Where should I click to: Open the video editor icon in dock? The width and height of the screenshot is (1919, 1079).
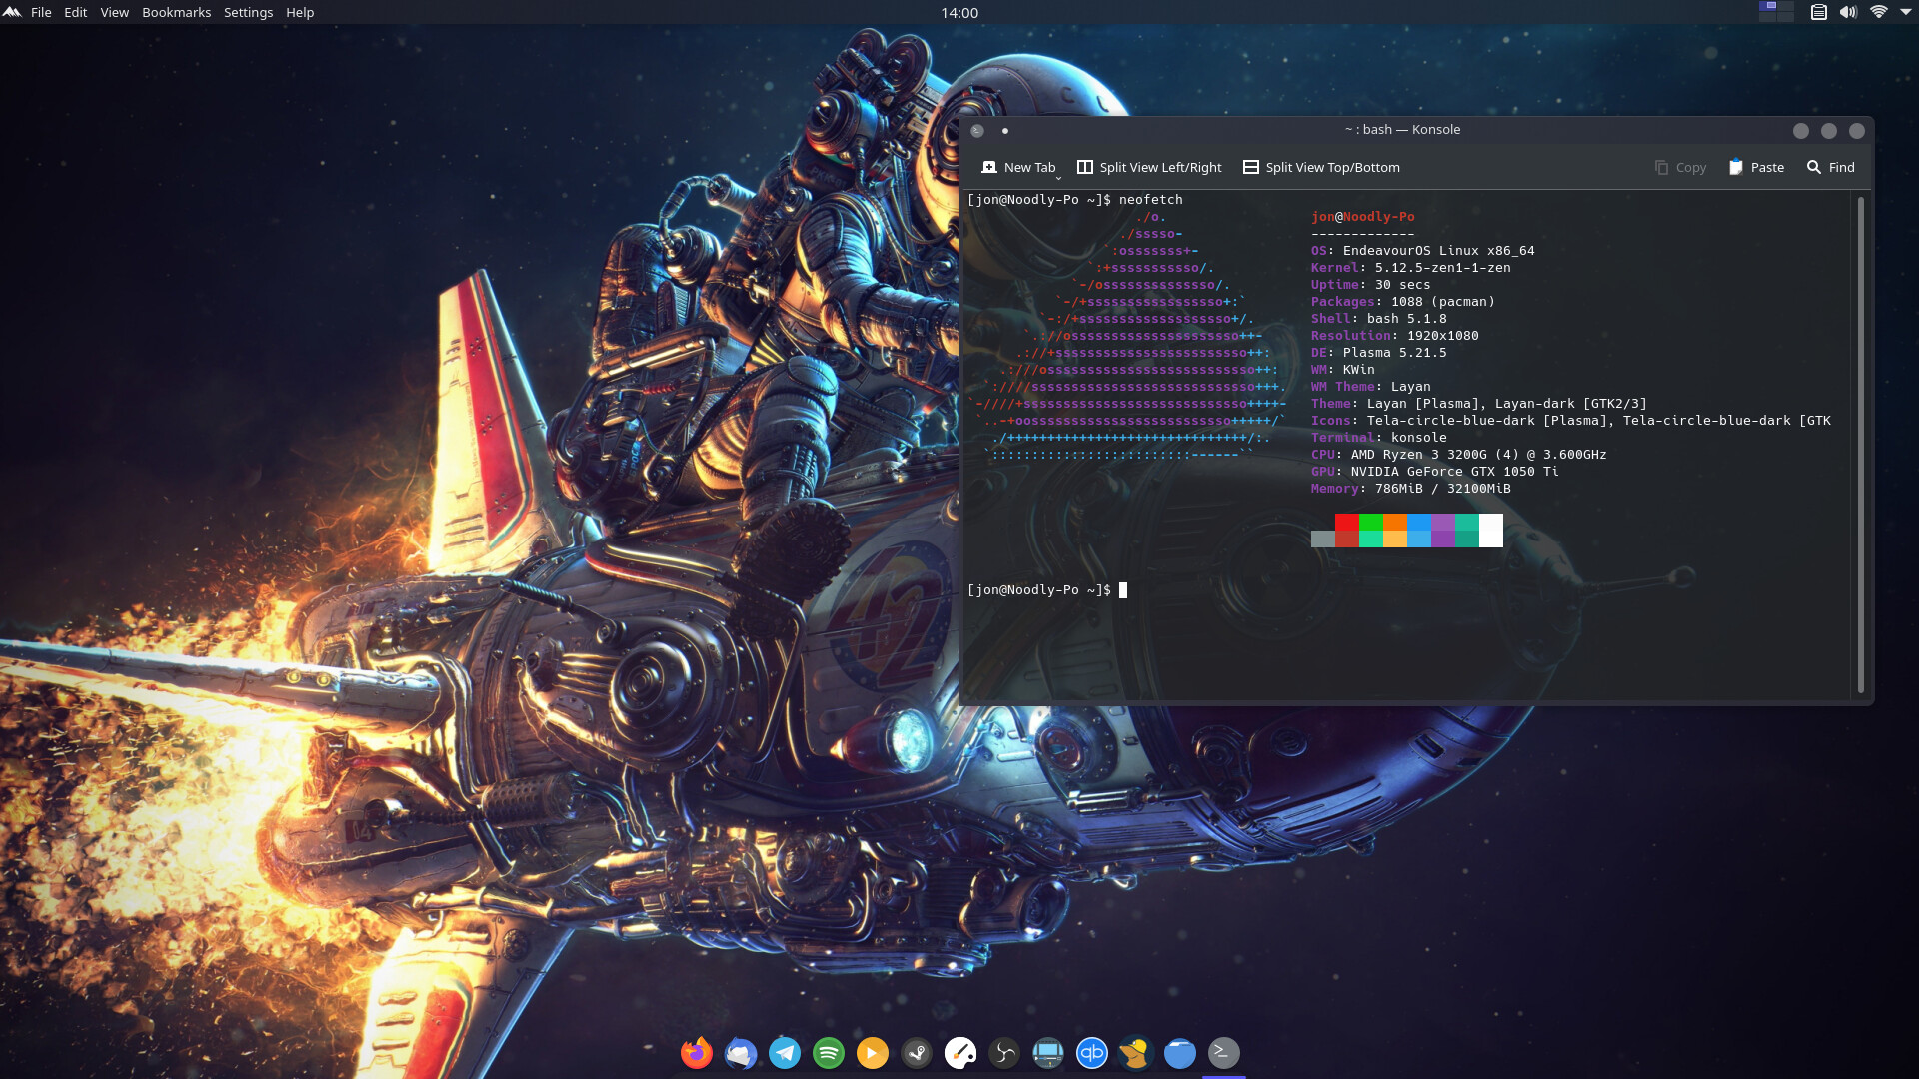tap(1048, 1053)
